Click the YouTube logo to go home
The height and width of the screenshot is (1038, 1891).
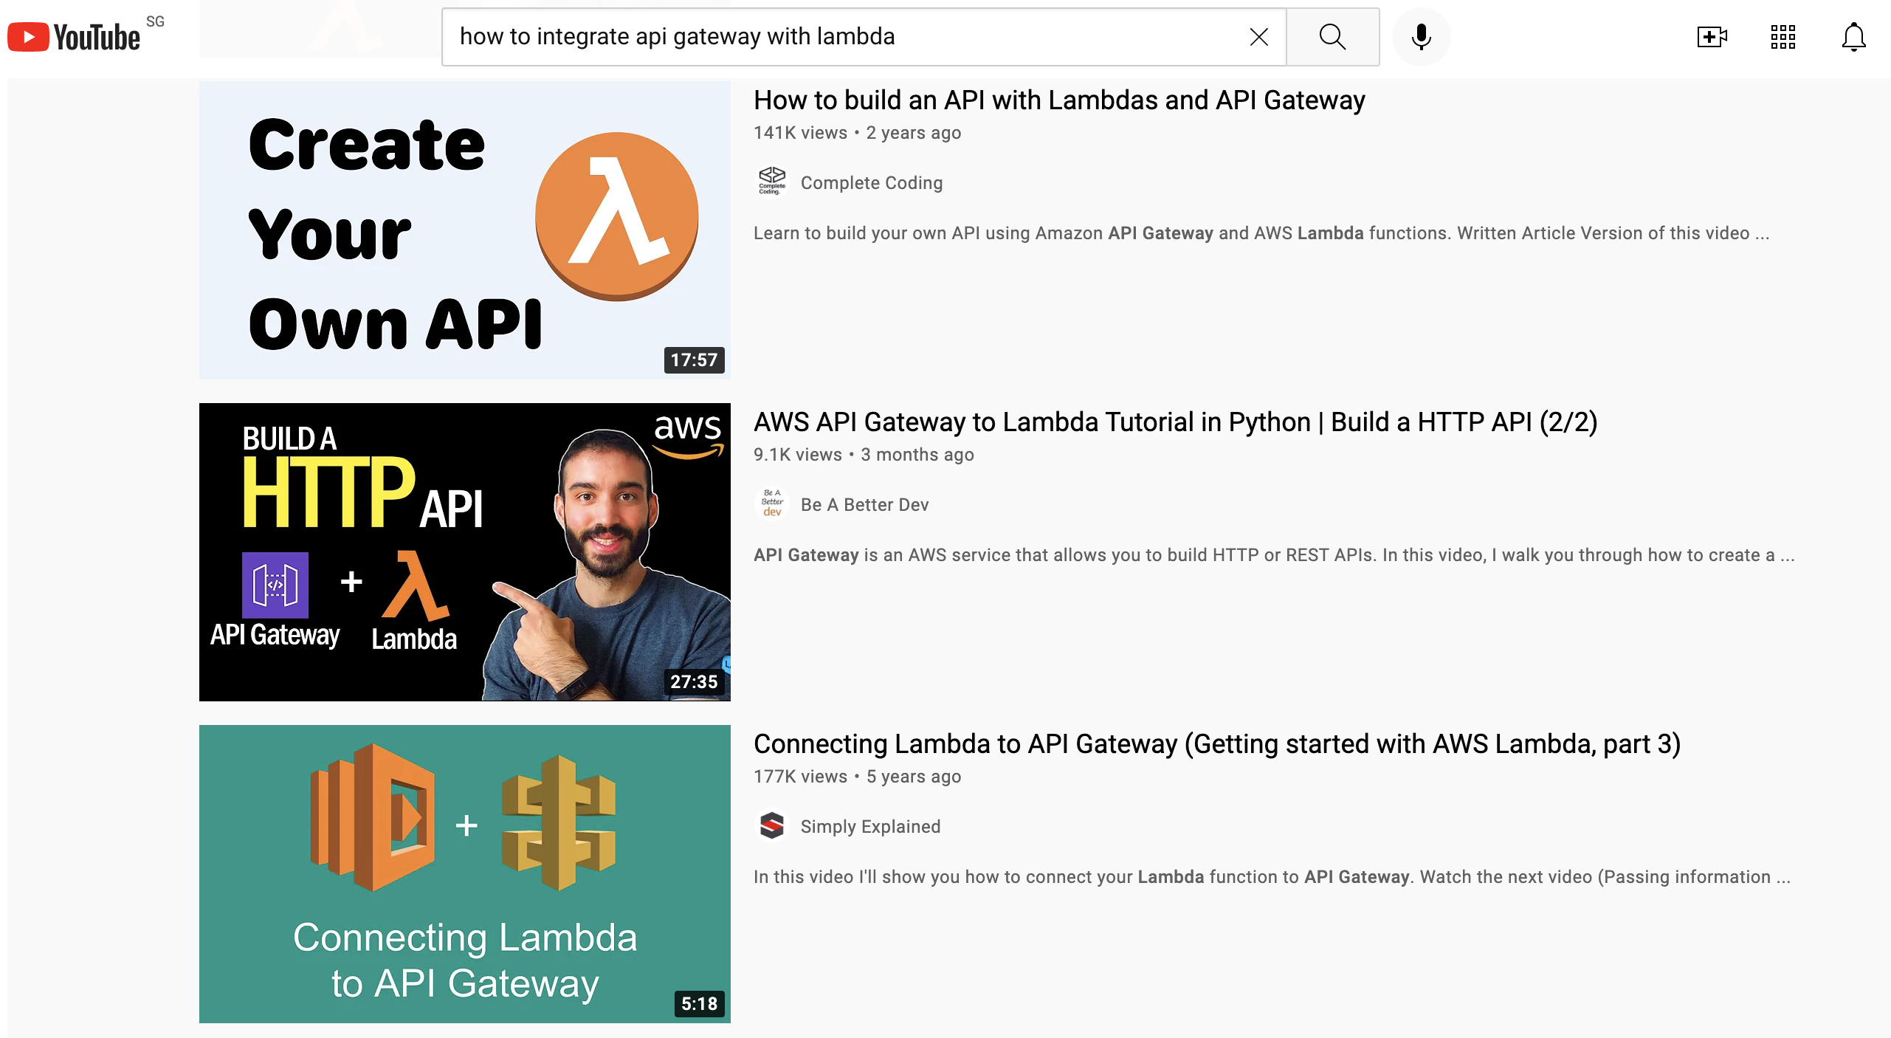74,37
